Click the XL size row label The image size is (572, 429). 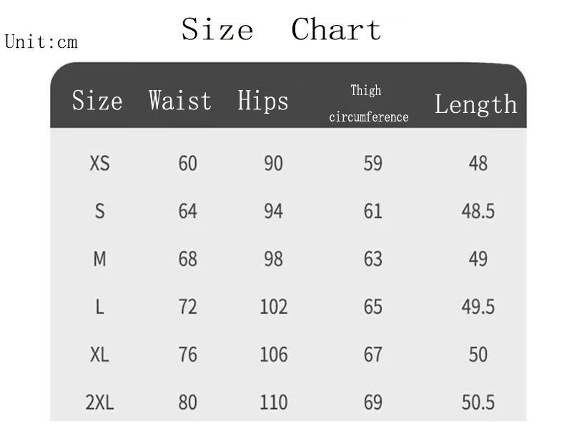tap(99, 355)
